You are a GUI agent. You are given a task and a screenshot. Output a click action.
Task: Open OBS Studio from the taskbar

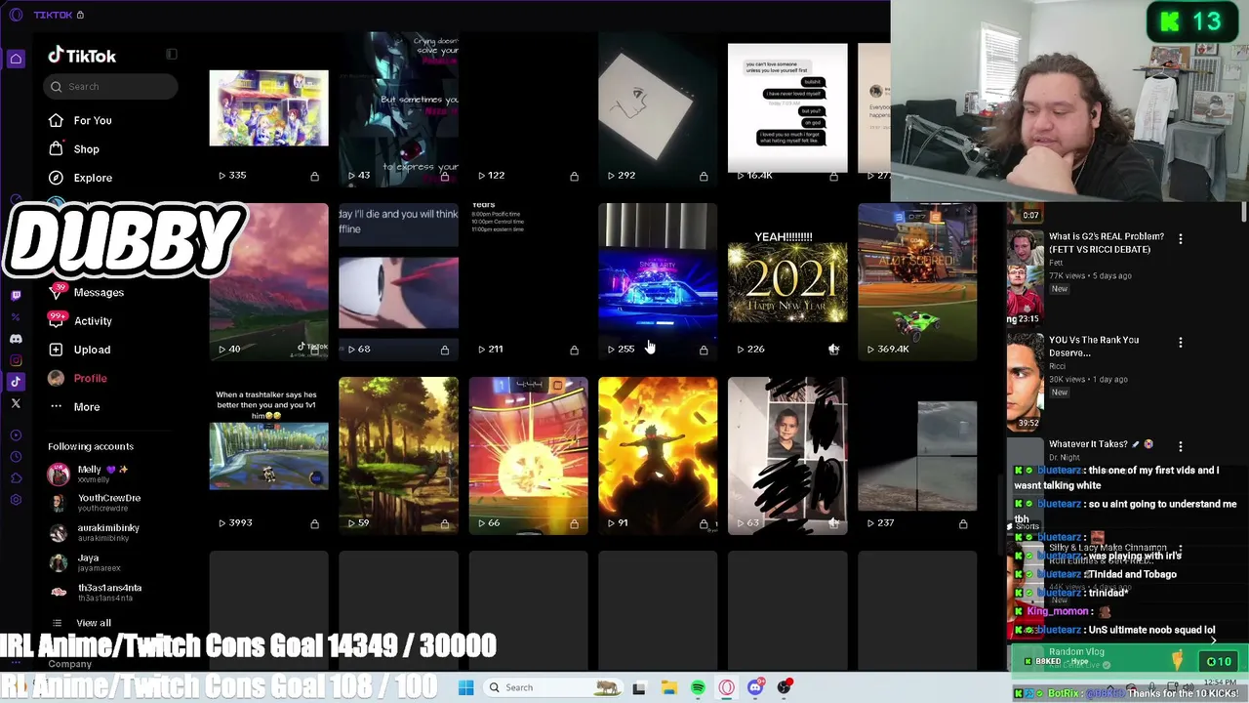[785, 688]
